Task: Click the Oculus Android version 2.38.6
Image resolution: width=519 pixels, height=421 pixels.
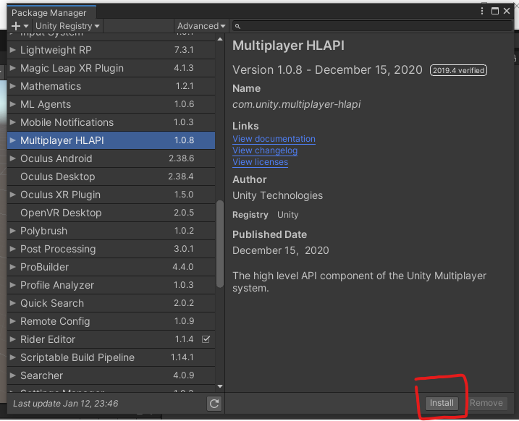Action: (x=182, y=158)
